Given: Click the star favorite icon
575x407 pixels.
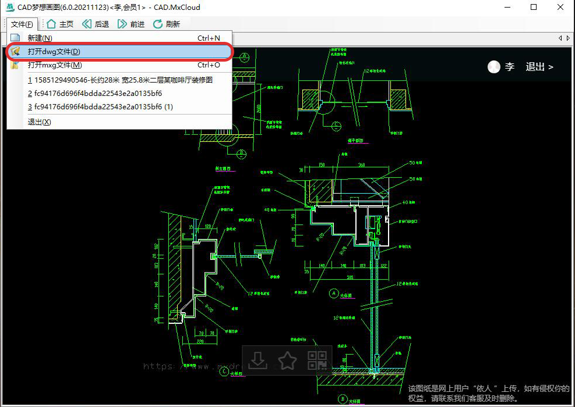Looking at the screenshot, I should (287, 360).
